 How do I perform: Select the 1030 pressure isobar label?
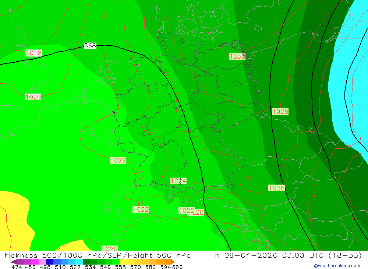coord(237,57)
